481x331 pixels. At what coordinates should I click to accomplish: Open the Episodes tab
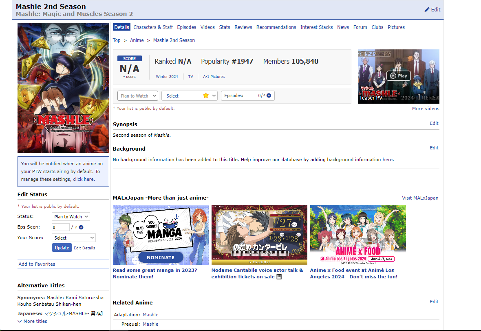coord(186,27)
